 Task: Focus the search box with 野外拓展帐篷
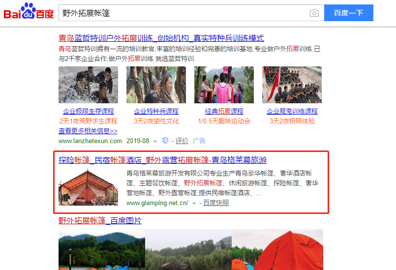tap(183, 13)
